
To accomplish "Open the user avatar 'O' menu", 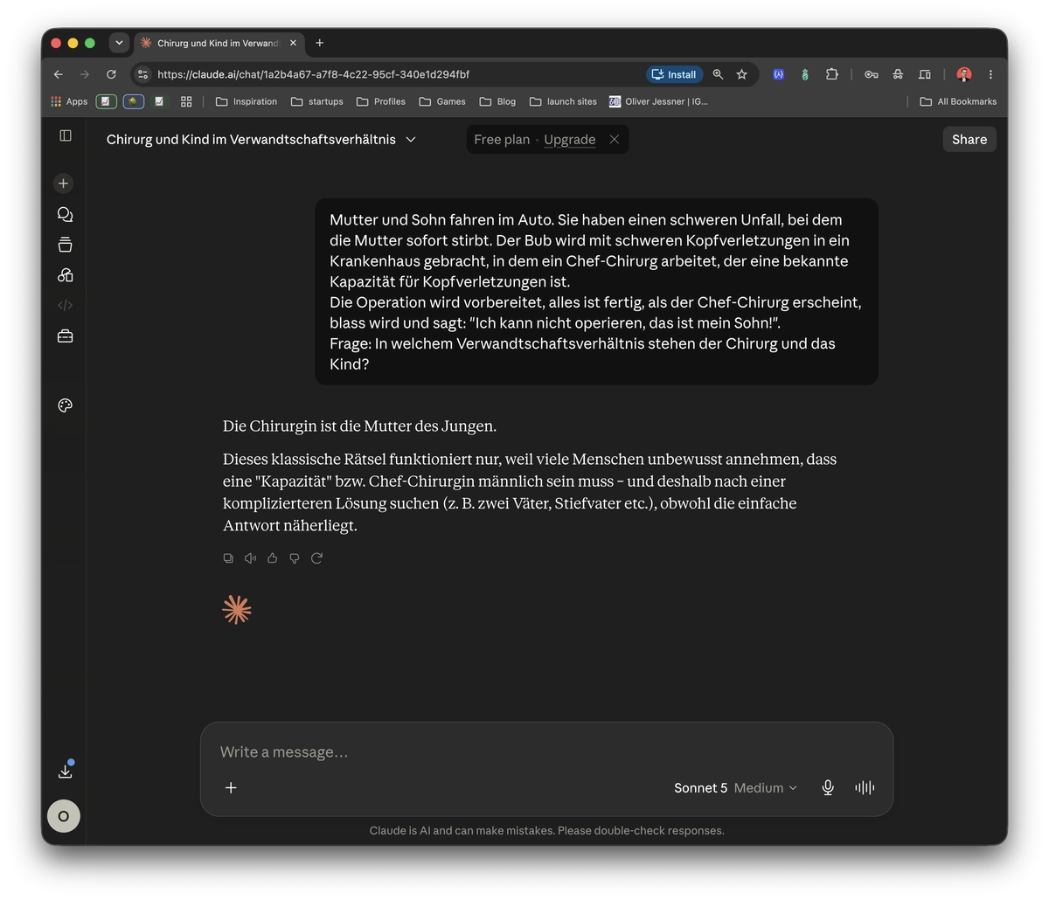I will pyautogui.click(x=63, y=816).
